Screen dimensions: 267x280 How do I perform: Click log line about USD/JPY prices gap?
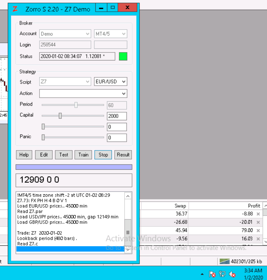68,217
